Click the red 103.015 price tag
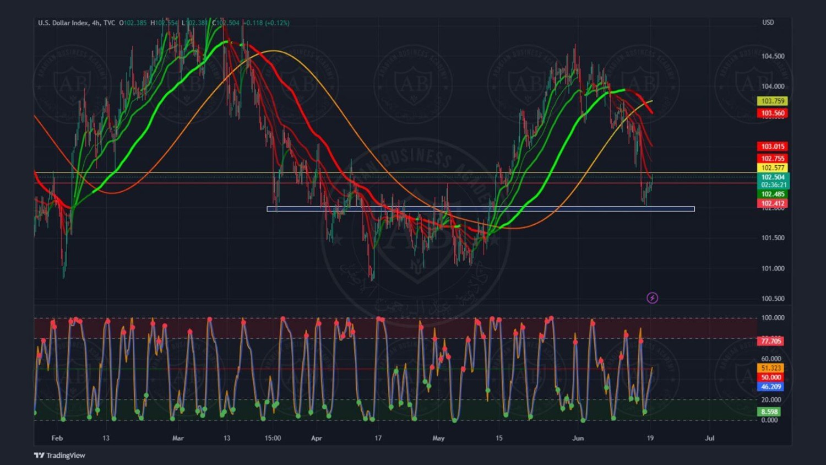 click(773, 147)
